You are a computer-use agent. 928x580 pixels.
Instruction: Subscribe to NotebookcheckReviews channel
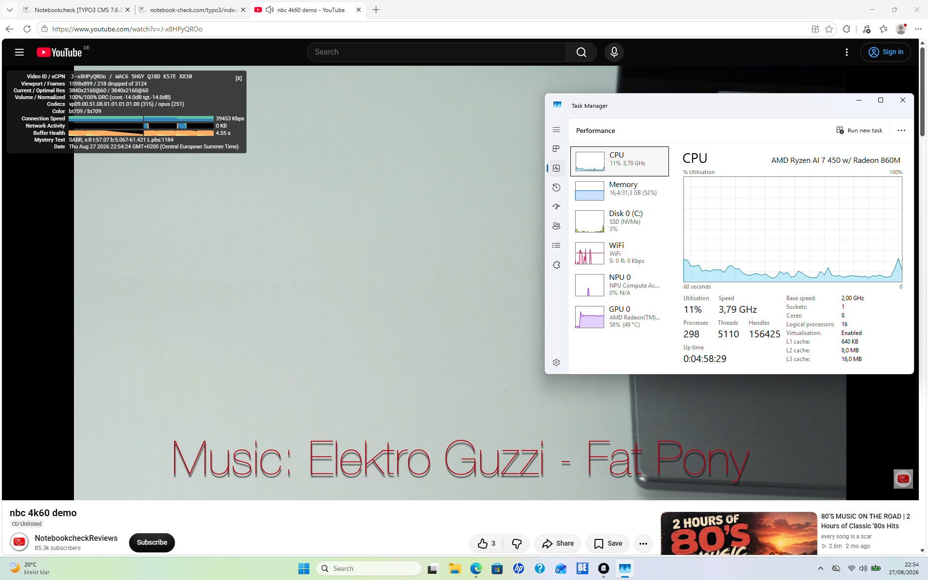152,542
